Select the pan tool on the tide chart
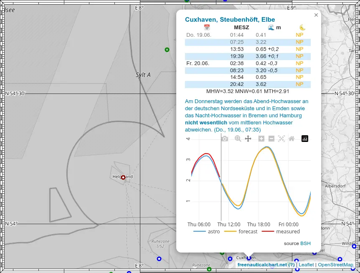The height and width of the screenshot is (273, 360). point(248,139)
